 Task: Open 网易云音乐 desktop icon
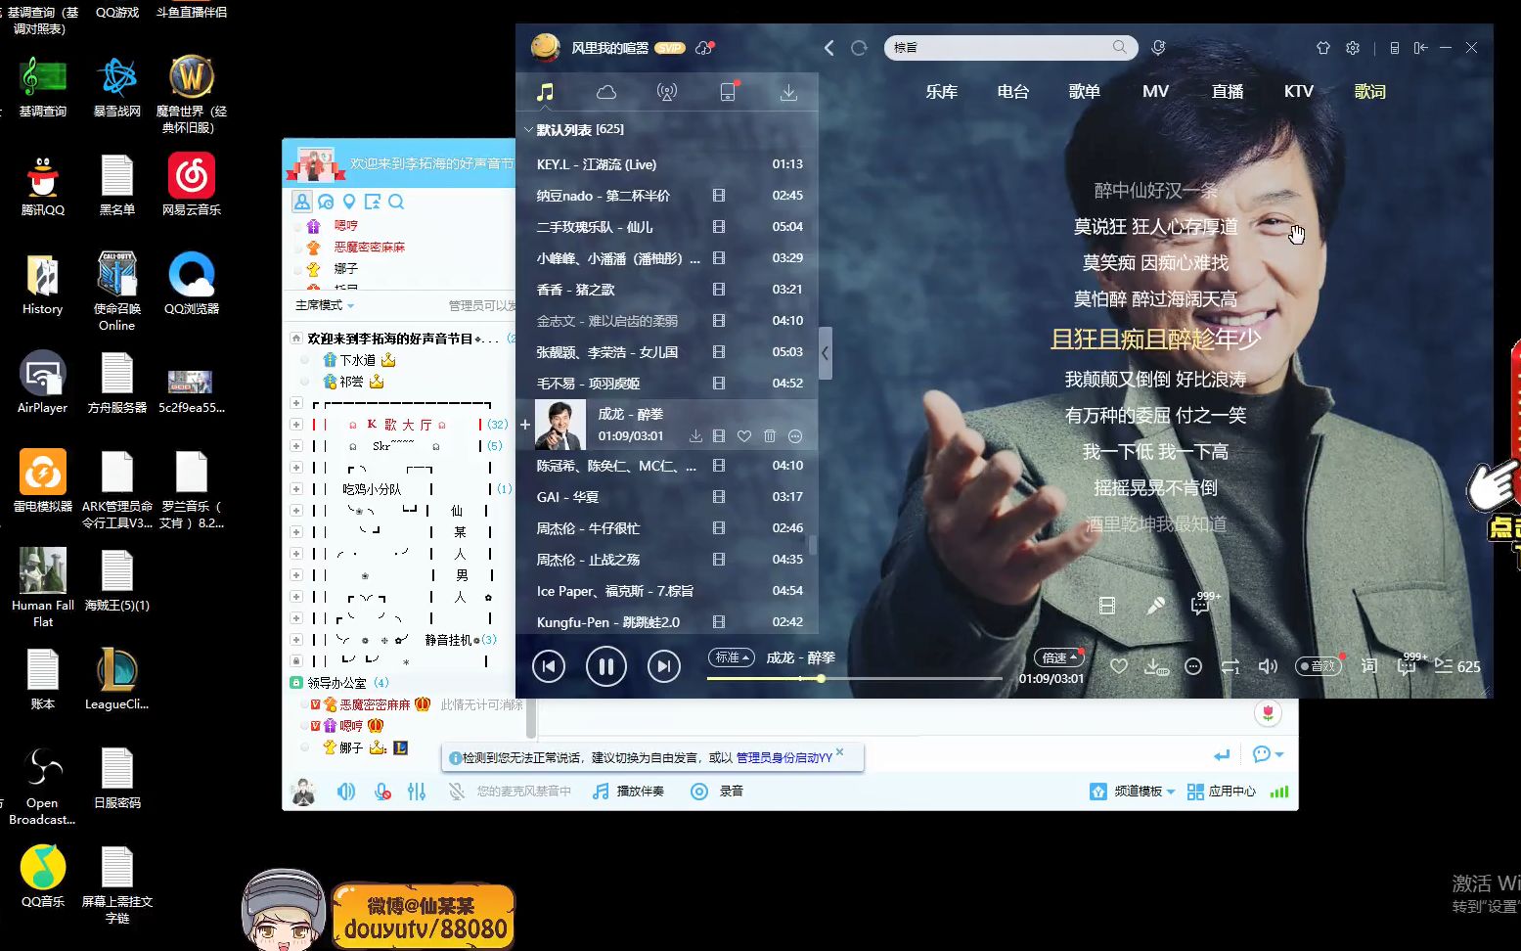tap(191, 185)
